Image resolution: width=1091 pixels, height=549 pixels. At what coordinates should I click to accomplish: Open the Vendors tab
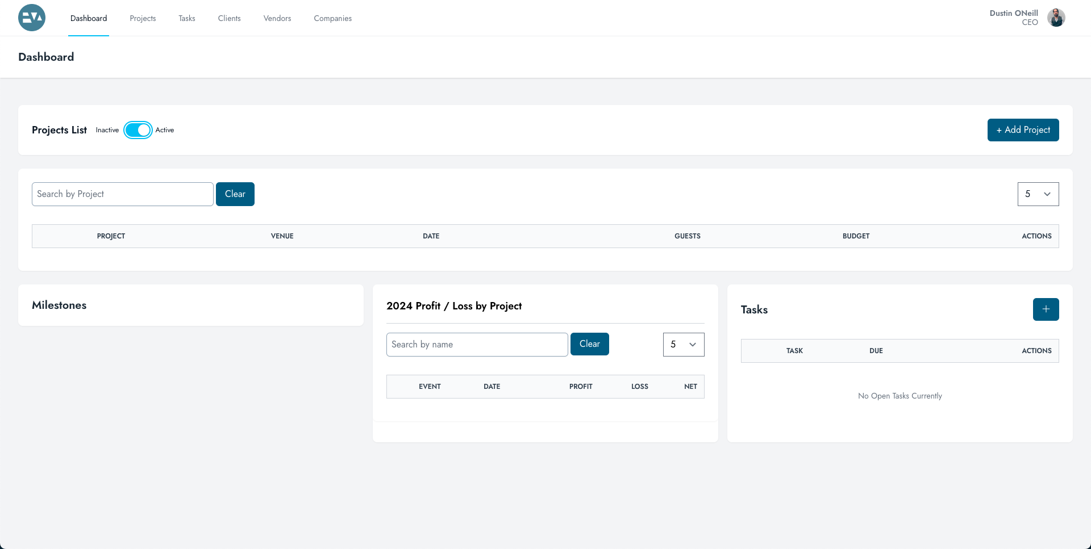click(277, 18)
